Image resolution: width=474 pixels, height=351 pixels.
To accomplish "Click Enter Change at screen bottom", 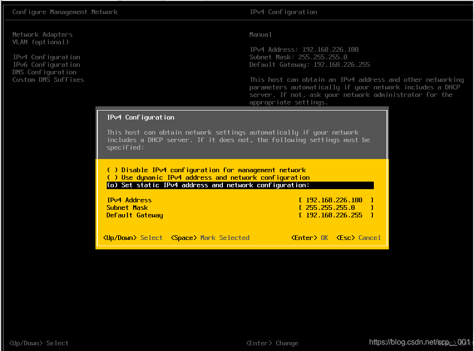I will click(x=272, y=343).
